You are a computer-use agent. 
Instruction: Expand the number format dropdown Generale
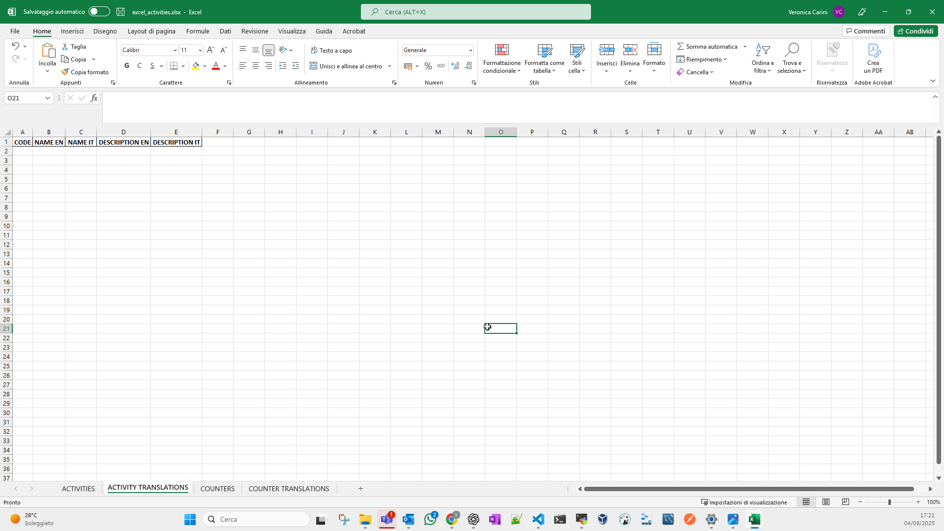tap(470, 50)
